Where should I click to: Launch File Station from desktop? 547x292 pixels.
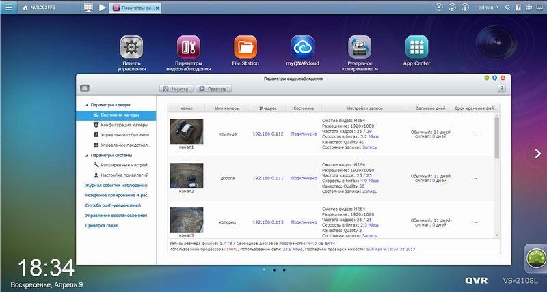pos(245,48)
